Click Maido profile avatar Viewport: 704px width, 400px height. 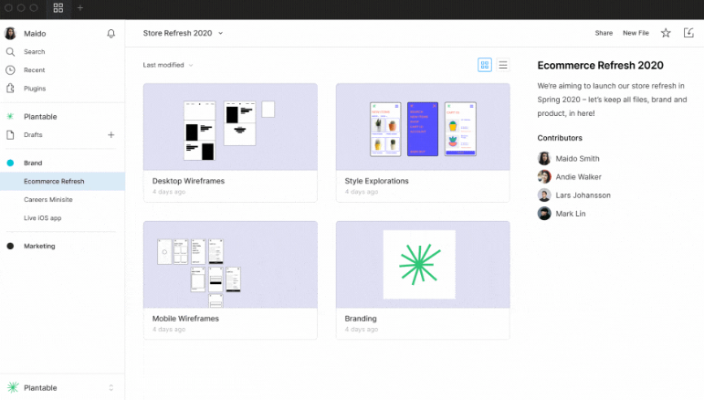coord(10,33)
